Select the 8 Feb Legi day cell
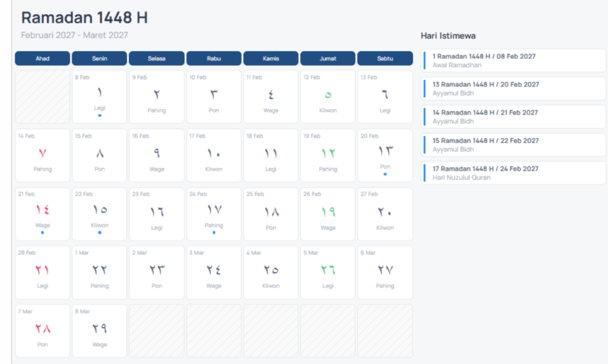 coord(100,96)
